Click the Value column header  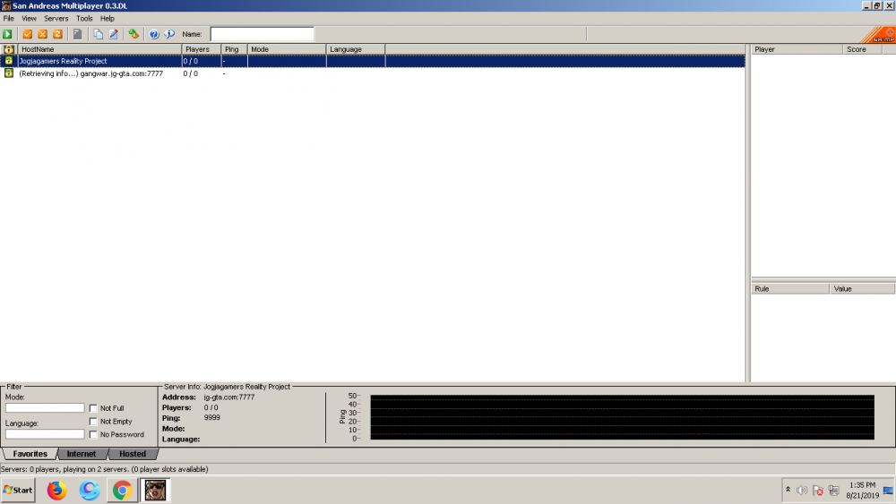(862, 289)
